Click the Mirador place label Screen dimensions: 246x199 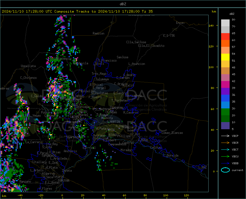click(126, 150)
